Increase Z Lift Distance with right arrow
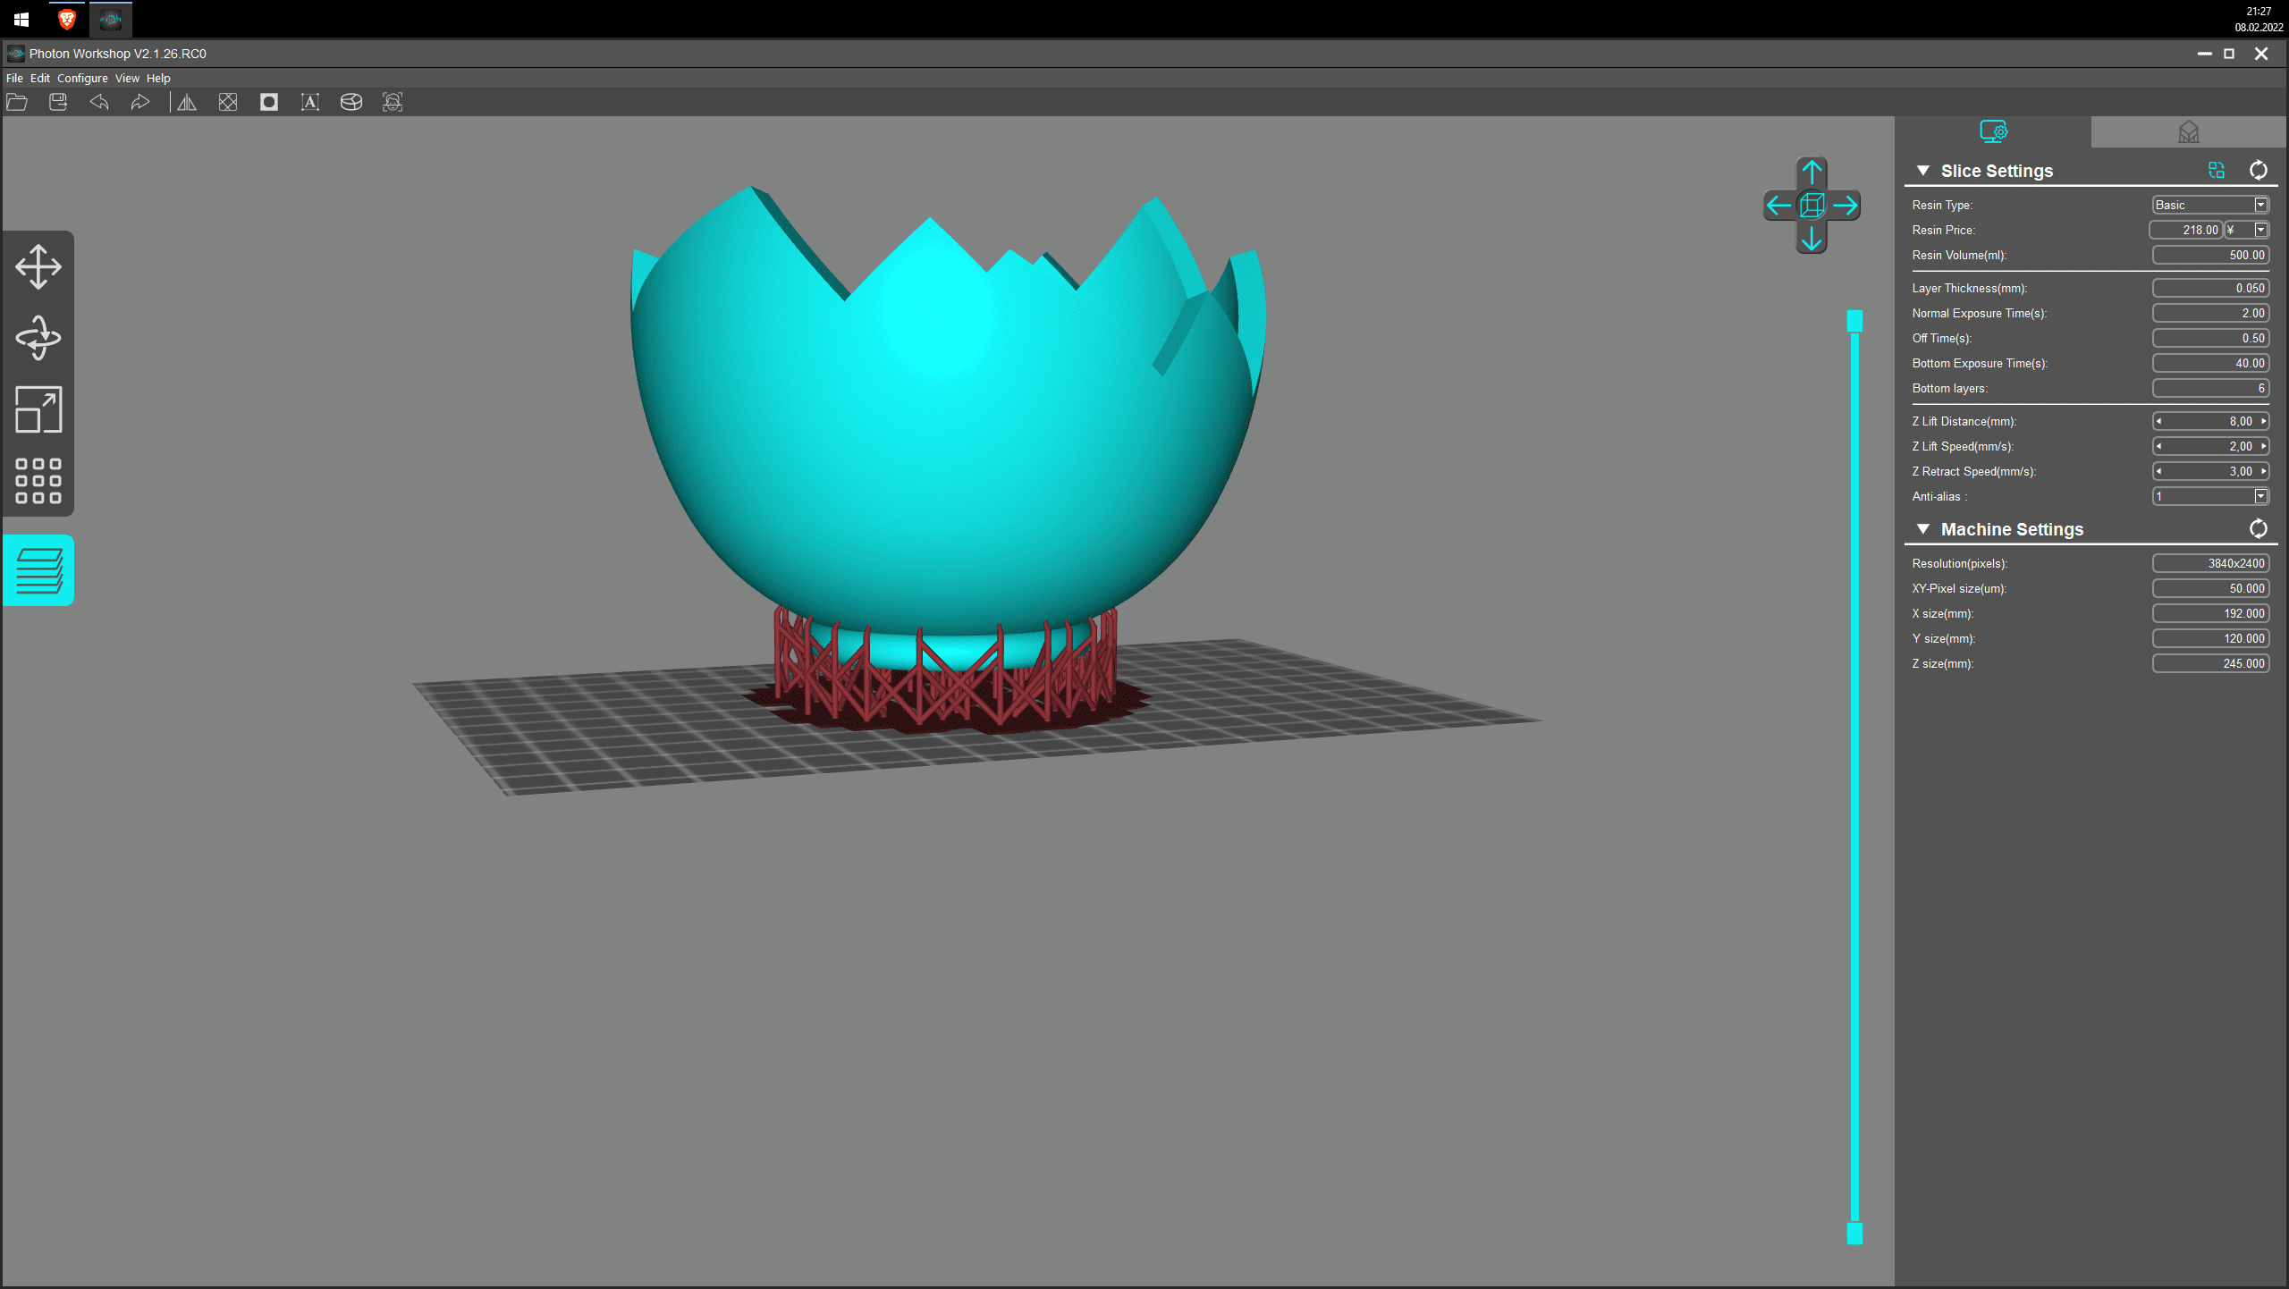 pos(2264,421)
